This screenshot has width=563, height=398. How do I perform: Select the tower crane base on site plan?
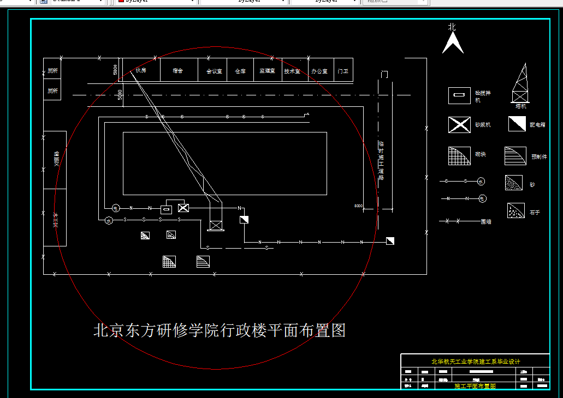[x=216, y=226]
